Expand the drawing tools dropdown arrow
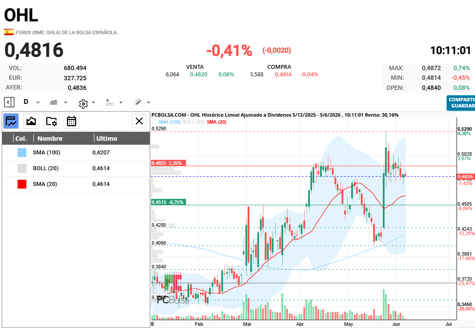The width and height of the screenshot is (475, 328). click(148, 103)
